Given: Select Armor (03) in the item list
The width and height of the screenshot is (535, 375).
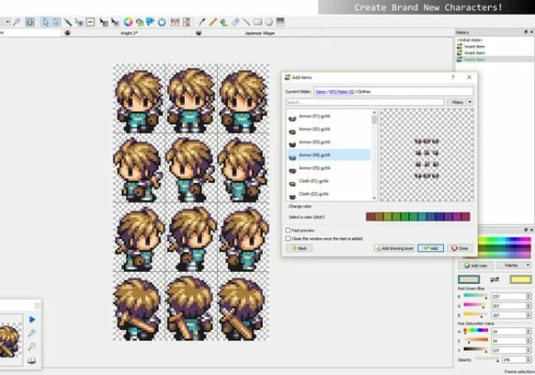Looking at the screenshot, I should pos(329,142).
